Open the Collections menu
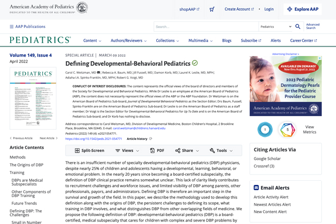Screen dimensions: 336x224 pyautogui.click(x=167, y=41)
